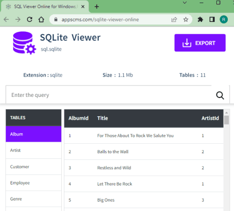
Task: Reload the page with refresh icon
Action: point(30,19)
